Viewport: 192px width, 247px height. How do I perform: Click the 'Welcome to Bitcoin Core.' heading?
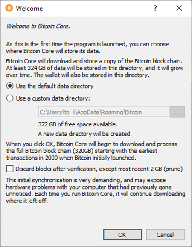(x=38, y=26)
